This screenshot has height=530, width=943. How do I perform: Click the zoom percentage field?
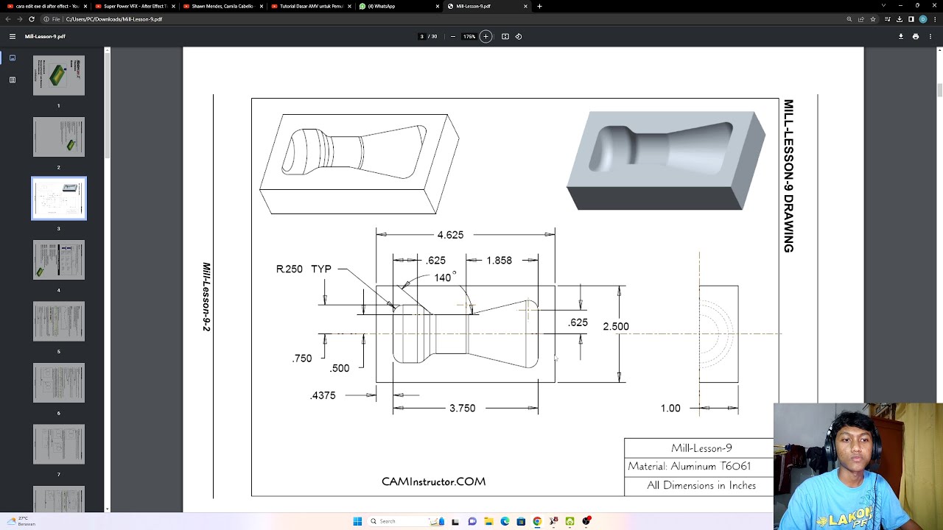pyautogui.click(x=469, y=36)
